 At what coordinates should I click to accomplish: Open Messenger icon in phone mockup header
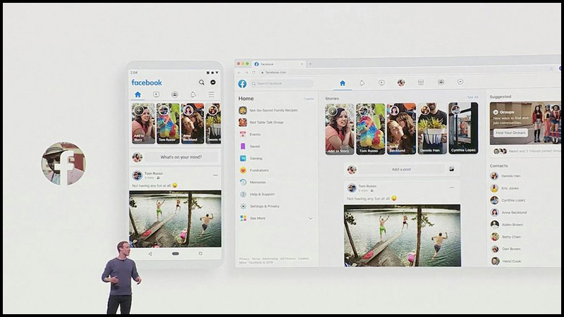(x=213, y=82)
